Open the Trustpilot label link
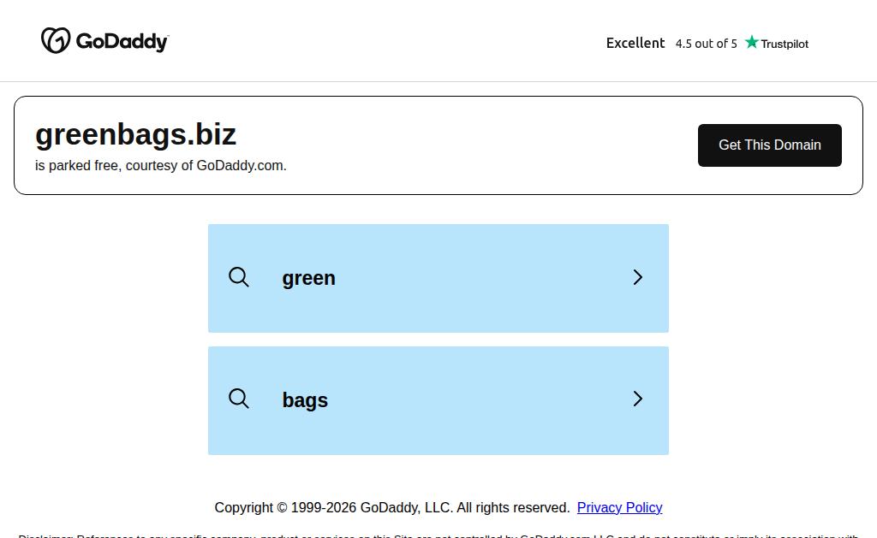The width and height of the screenshot is (877, 538). click(x=785, y=44)
